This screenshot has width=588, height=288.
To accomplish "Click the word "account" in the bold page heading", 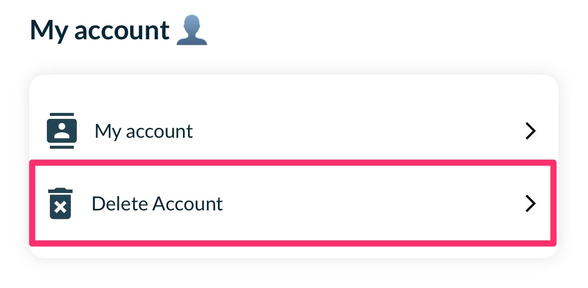I will [122, 30].
